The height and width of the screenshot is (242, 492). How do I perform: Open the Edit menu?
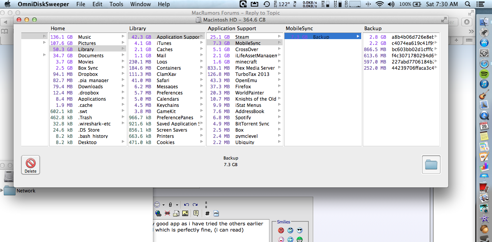click(98, 4)
